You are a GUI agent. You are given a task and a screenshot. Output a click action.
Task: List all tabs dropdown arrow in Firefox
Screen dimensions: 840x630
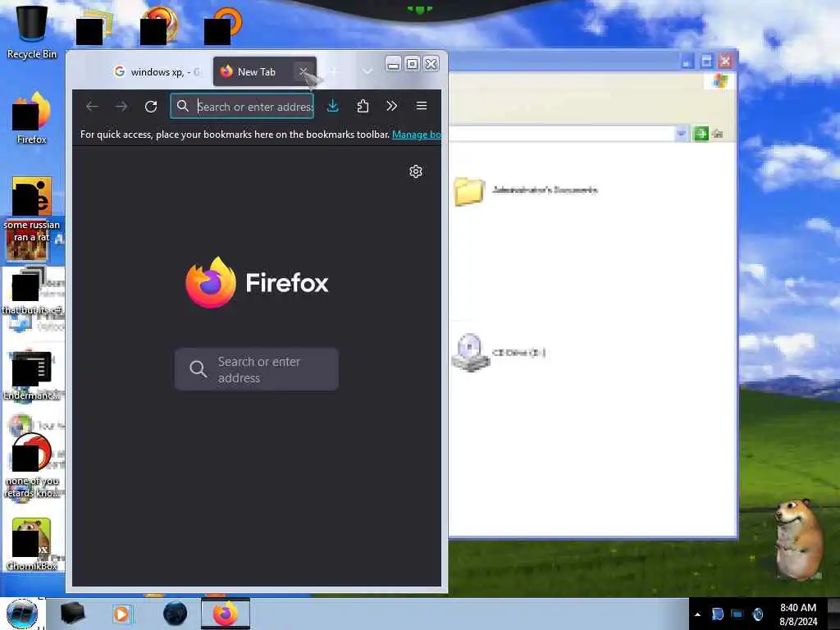tap(367, 71)
